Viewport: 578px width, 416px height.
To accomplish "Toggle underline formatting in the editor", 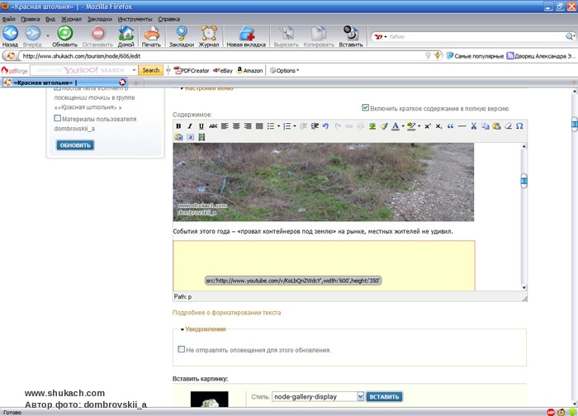I will pos(201,126).
